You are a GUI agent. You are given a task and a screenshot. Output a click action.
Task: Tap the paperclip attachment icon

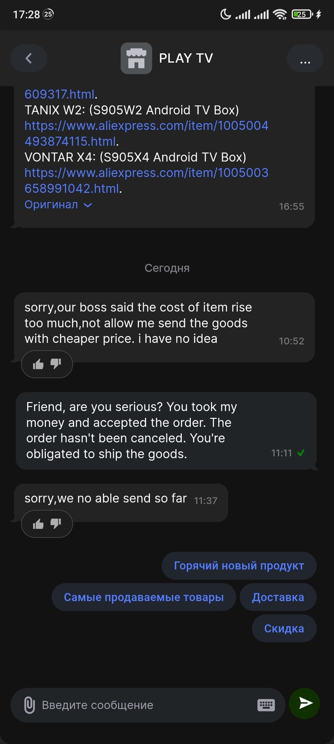click(x=29, y=705)
